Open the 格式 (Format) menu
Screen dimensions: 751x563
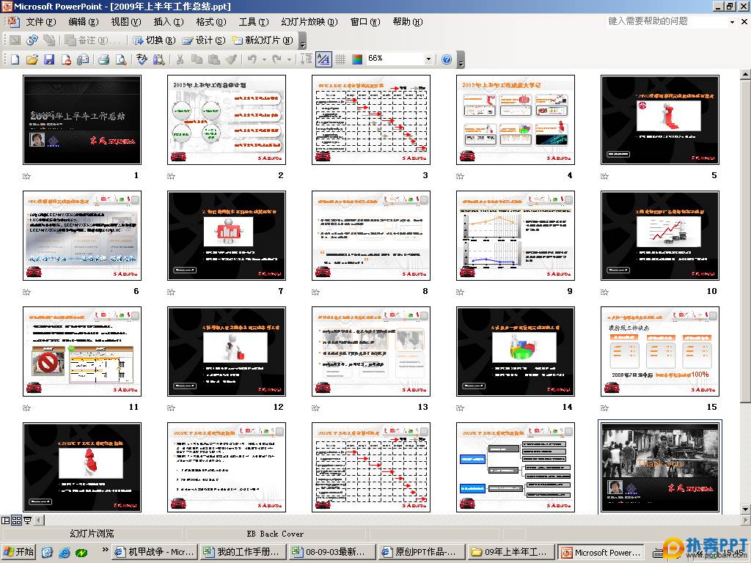click(211, 22)
